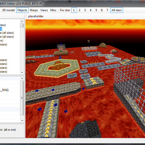Toggle the All stars button
The height and width of the screenshot is (145, 145).
pyautogui.click(x=116, y=10)
